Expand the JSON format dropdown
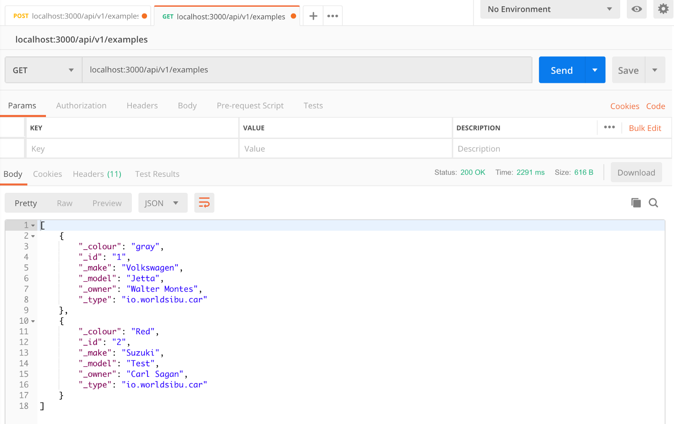 pyautogui.click(x=163, y=203)
